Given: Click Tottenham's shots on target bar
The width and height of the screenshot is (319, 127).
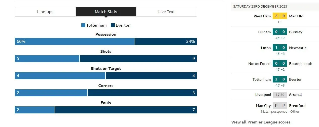Looking at the screenshot, I should (x=60, y=76).
